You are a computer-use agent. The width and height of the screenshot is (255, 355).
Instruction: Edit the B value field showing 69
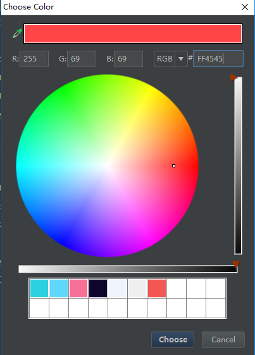(128, 59)
